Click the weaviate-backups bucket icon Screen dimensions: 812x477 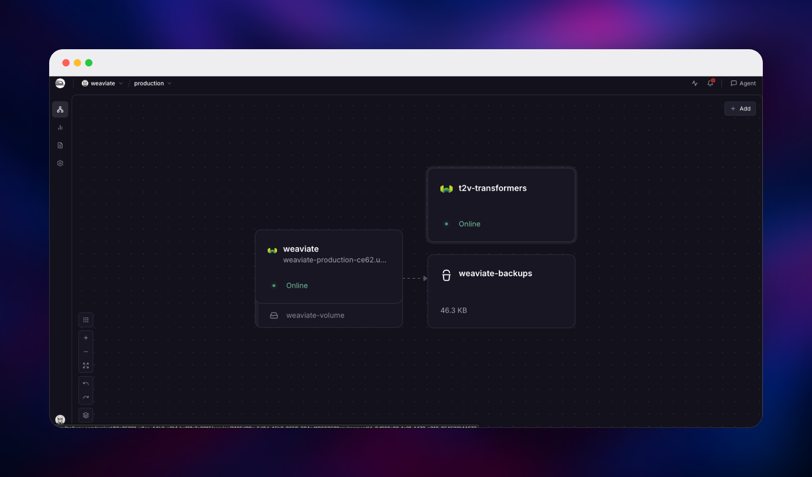[x=447, y=275]
